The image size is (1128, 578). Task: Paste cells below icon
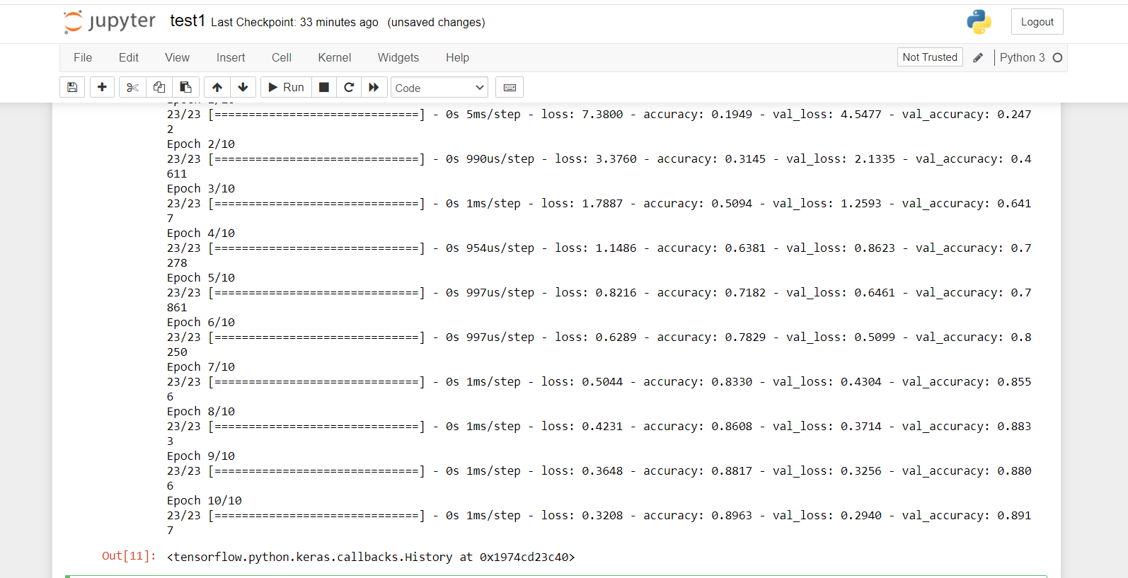pos(185,87)
